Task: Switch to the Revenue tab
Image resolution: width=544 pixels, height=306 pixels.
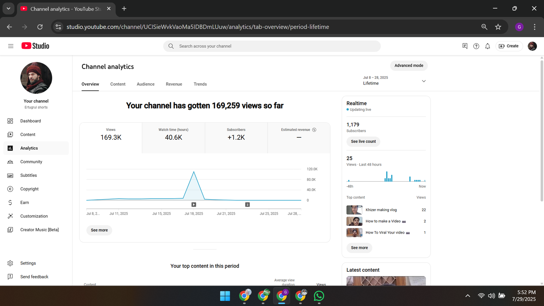Action: coord(174,84)
